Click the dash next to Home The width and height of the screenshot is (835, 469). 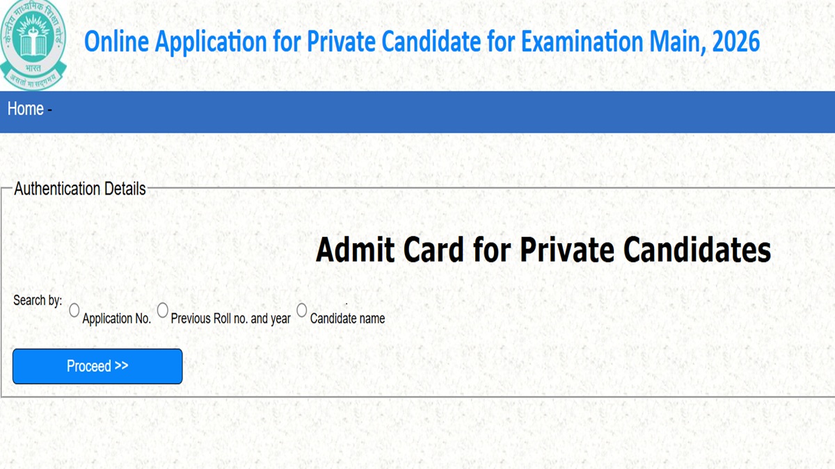pos(50,110)
